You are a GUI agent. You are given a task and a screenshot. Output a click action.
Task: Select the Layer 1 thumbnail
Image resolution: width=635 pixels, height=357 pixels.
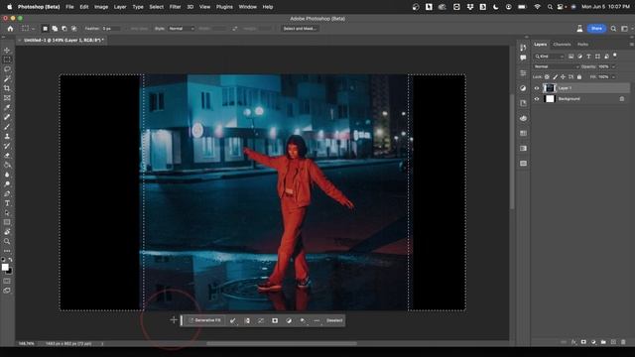coord(550,88)
